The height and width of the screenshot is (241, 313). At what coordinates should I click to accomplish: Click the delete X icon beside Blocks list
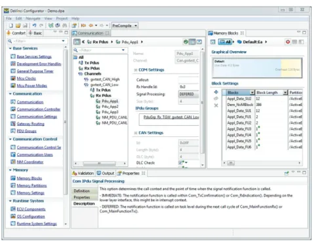[x=216, y=105]
